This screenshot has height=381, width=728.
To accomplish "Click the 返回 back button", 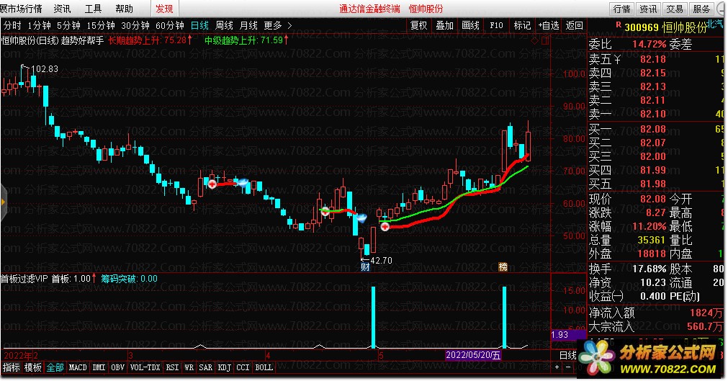I will pyautogui.click(x=575, y=25).
